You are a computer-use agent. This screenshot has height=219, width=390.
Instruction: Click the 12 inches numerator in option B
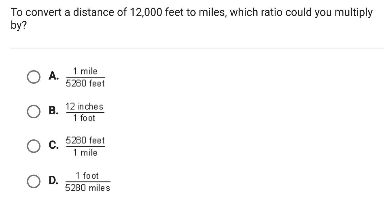coord(85,106)
